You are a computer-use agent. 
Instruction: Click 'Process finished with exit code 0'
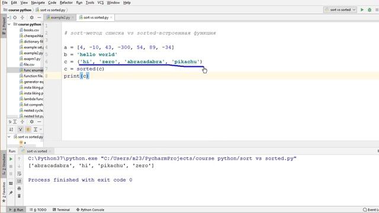(81, 180)
